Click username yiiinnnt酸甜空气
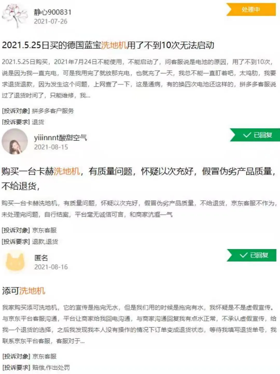 pyautogui.click(x=60, y=138)
